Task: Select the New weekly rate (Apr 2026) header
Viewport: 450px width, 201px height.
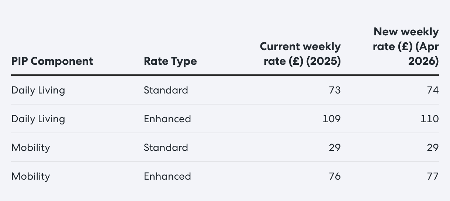Action: [406, 46]
